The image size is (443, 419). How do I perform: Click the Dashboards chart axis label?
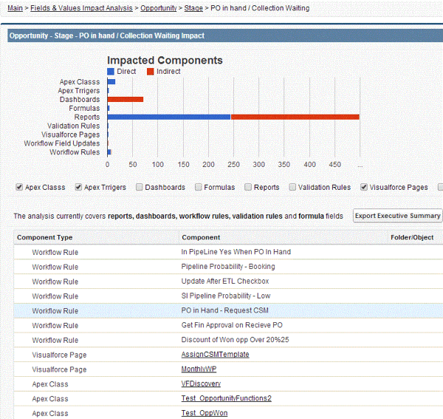coord(80,100)
